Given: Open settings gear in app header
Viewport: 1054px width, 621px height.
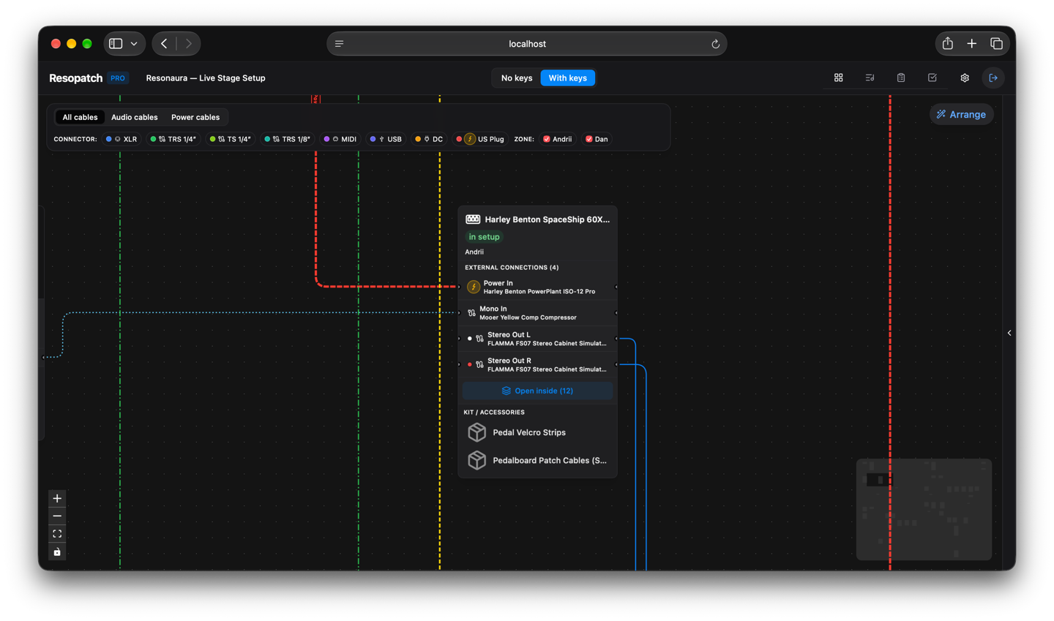Looking at the screenshot, I should pyautogui.click(x=965, y=78).
